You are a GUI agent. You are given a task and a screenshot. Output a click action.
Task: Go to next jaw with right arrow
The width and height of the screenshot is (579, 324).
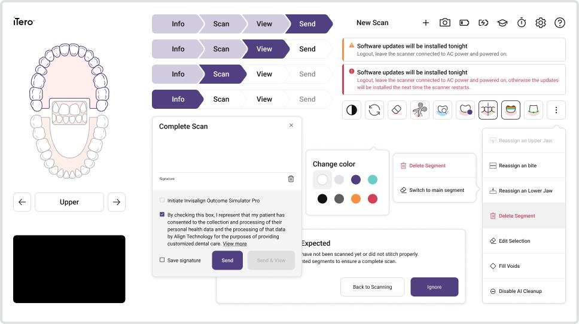tap(117, 202)
